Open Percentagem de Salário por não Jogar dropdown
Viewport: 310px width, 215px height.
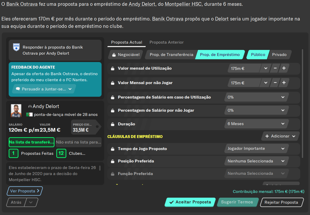tap(256, 110)
